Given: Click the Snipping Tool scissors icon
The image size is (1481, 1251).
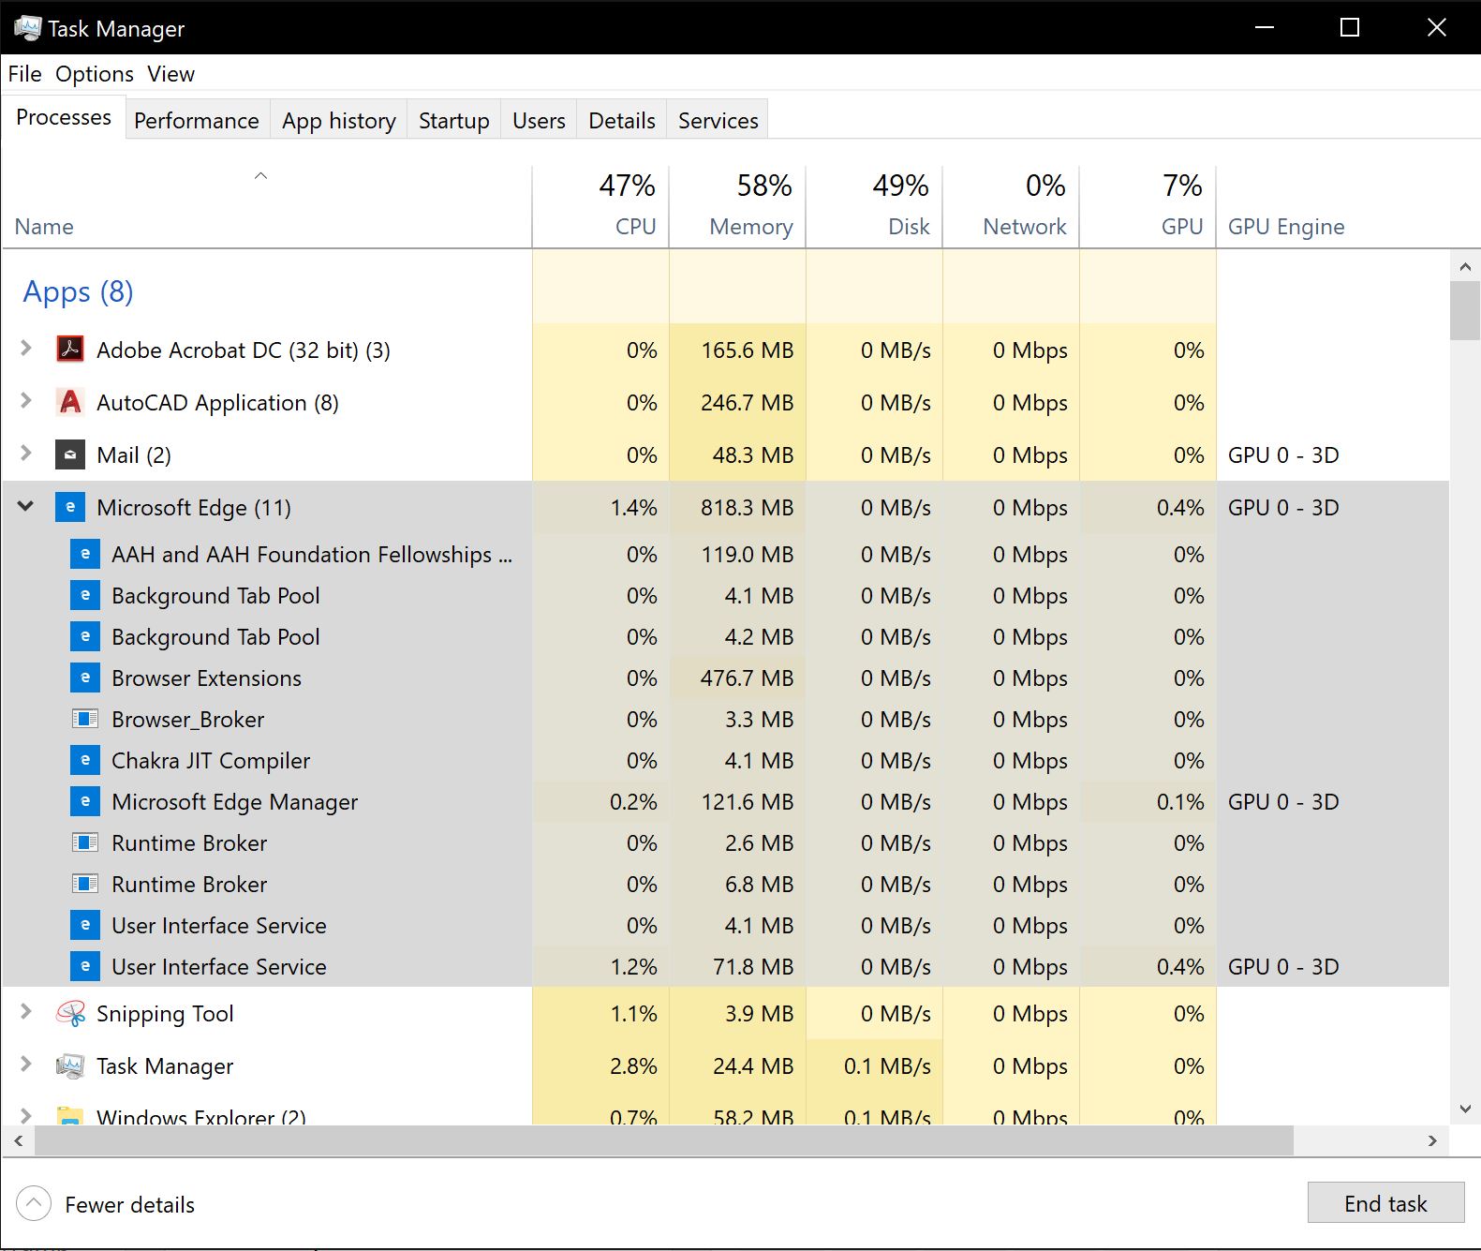Looking at the screenshot, I should coord(70,1013).
